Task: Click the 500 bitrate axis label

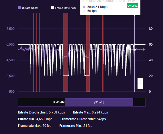Action: point(12,92)
